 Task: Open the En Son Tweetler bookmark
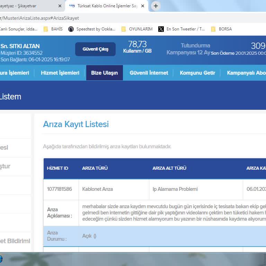pyautogui.click(x=181, y=29)
